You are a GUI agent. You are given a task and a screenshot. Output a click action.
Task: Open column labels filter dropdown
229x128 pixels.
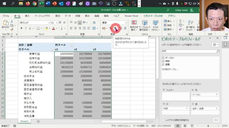pos(72,45)
